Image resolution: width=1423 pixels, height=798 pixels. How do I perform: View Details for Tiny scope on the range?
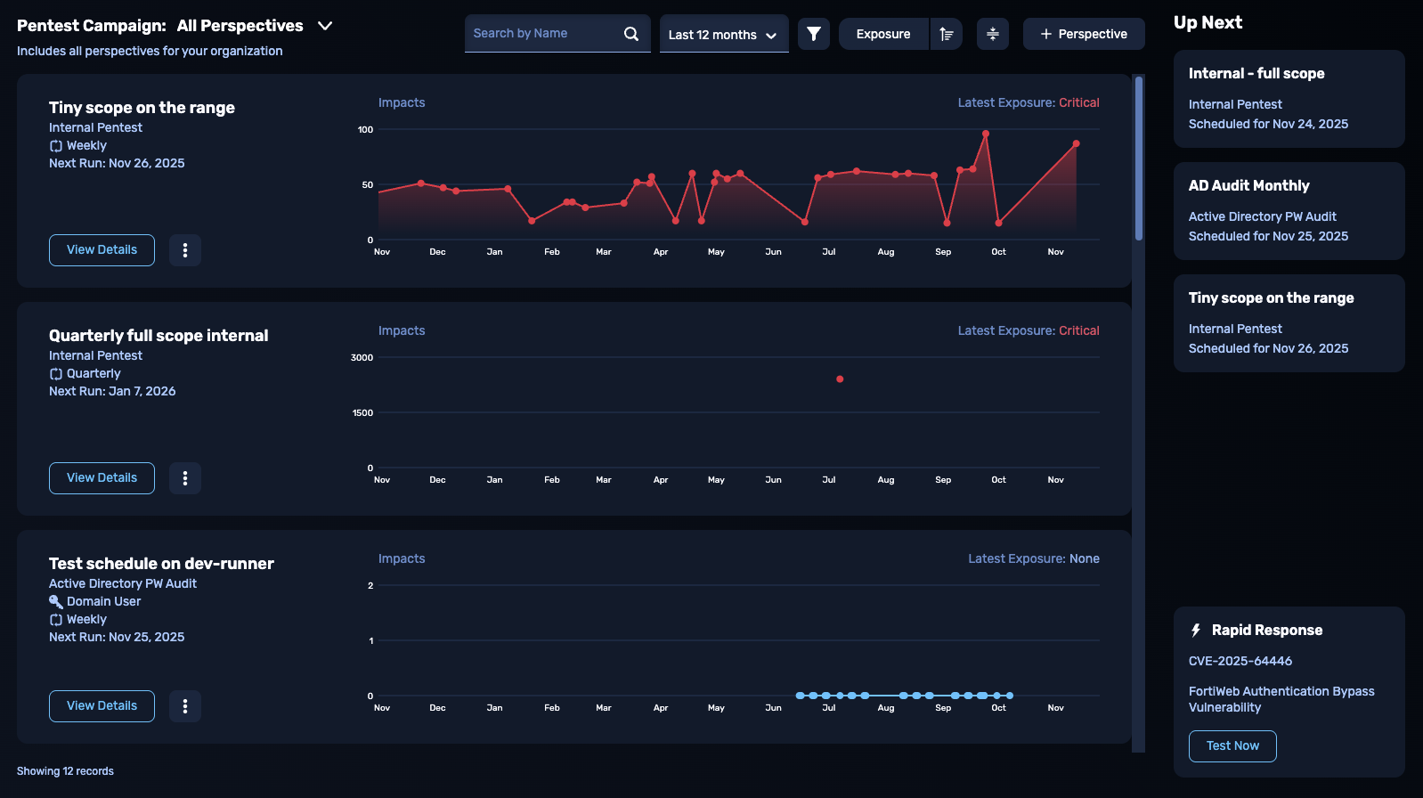coord(102,250)
